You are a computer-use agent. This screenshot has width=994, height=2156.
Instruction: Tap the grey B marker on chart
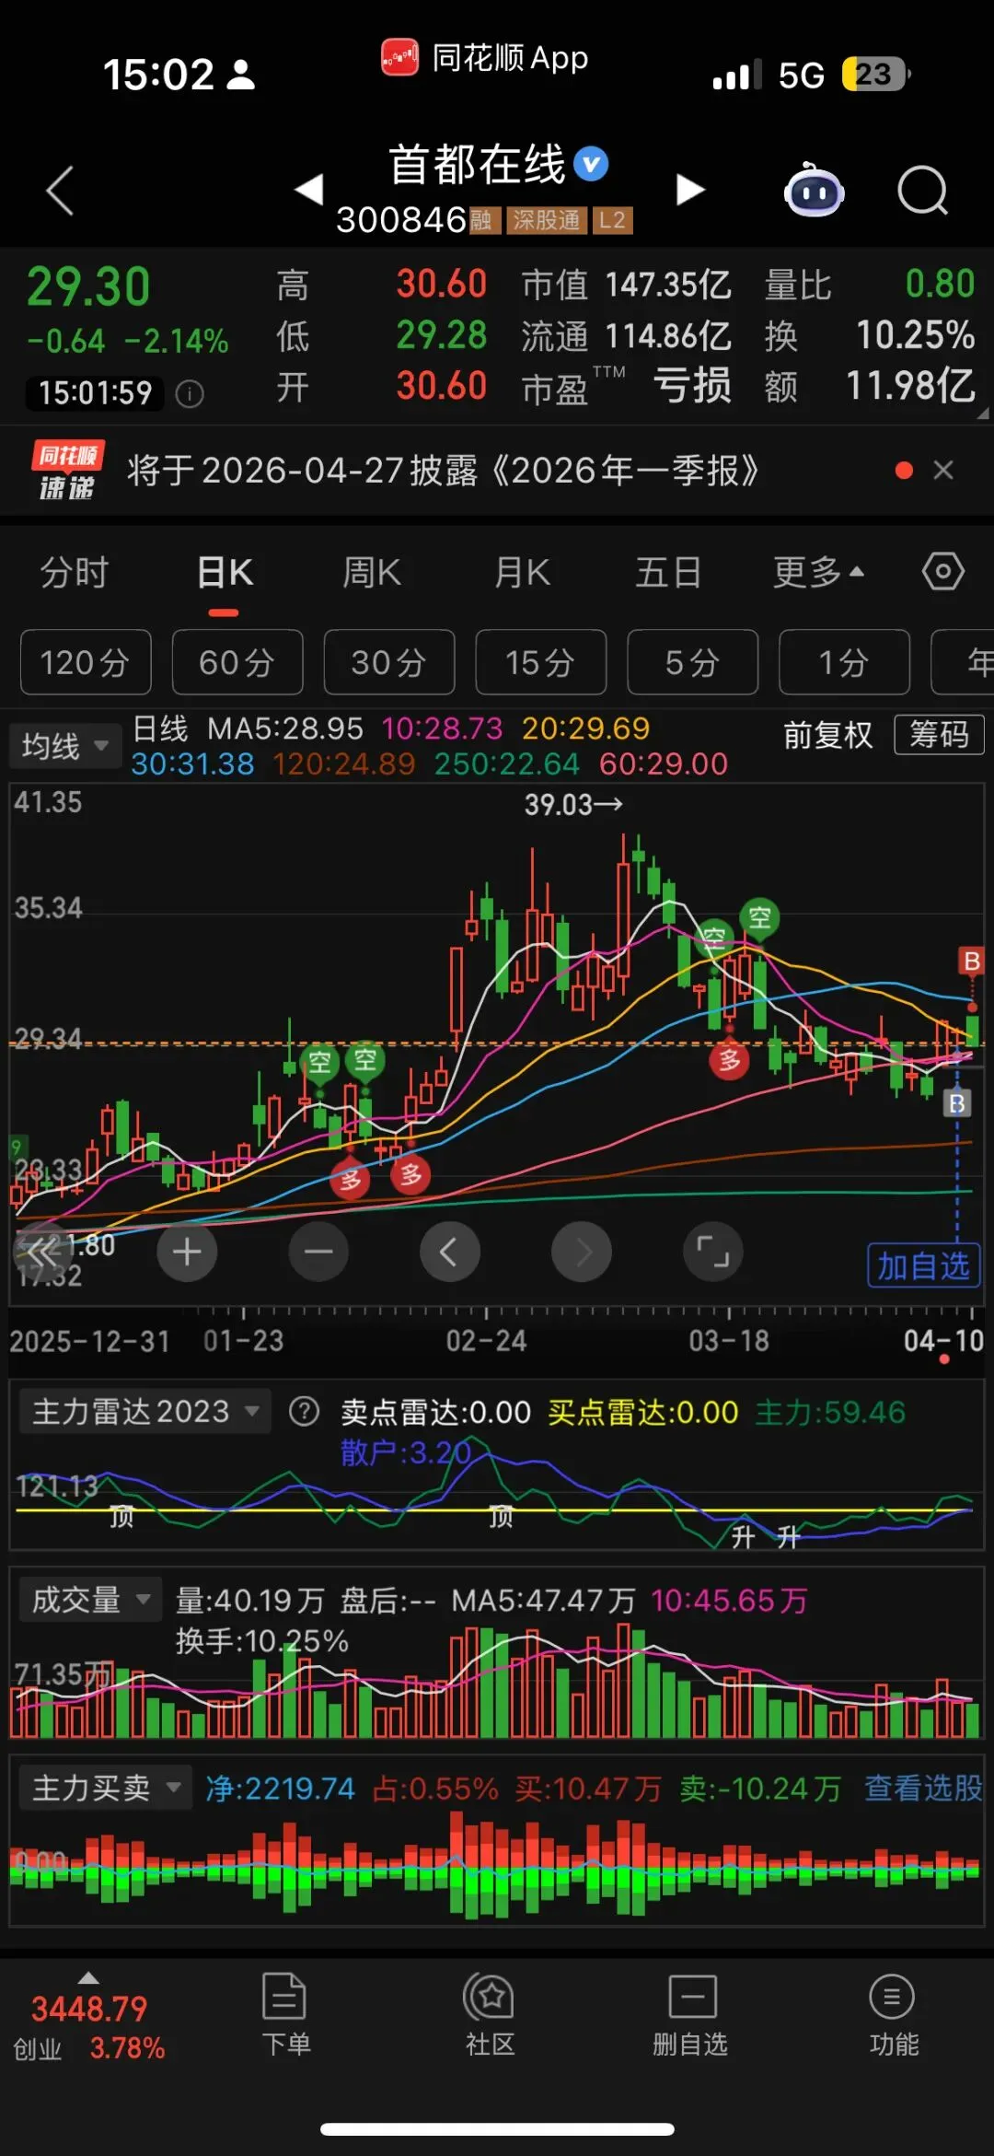[x=957, y=1103]
